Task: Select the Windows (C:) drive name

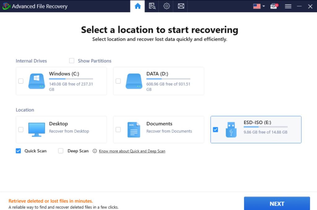Action: (64, 74)
